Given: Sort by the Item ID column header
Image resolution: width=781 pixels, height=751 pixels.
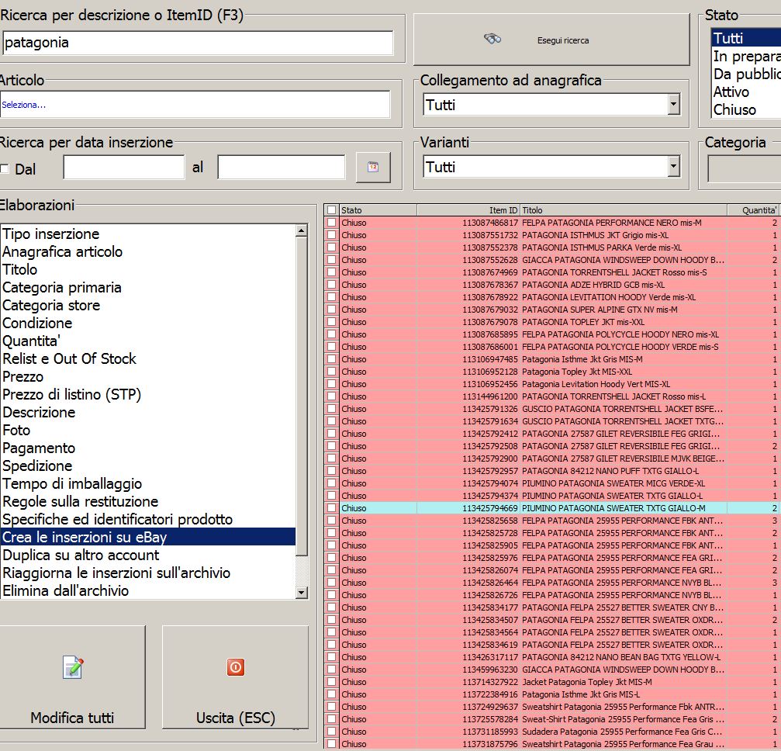Looking at the screenshot, I should (x=468, y=210).
